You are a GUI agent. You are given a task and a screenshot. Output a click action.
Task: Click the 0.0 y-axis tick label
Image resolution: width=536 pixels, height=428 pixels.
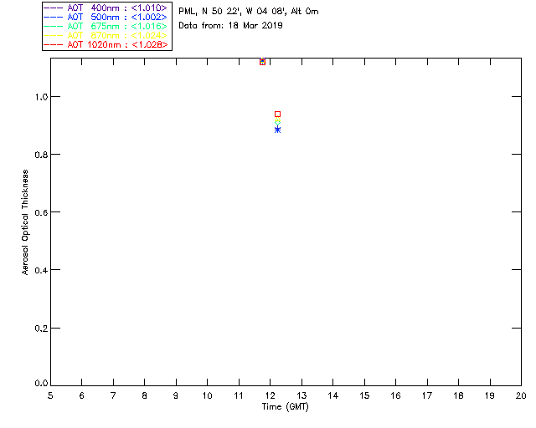pos(41,383)
